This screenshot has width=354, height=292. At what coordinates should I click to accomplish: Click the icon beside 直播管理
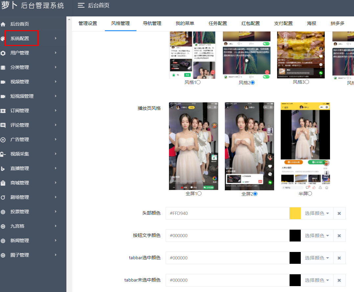[x=3, y=169]
